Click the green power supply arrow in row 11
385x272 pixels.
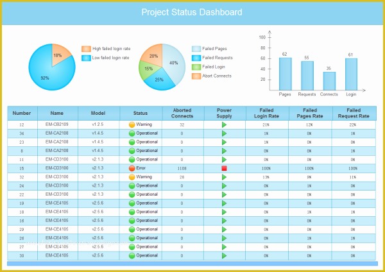224,160
